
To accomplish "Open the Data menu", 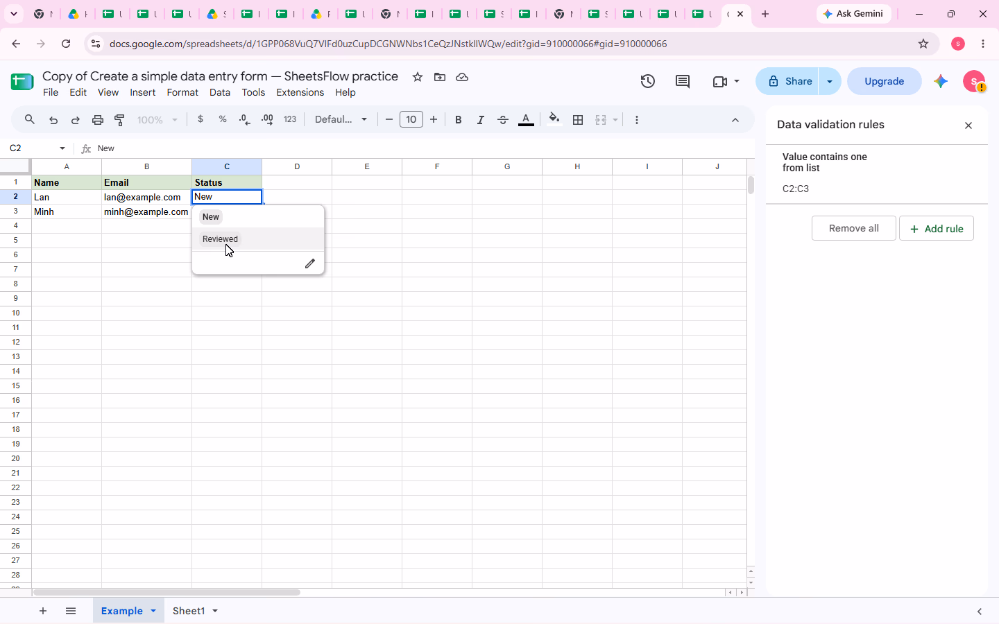I will tap(220, 92).
